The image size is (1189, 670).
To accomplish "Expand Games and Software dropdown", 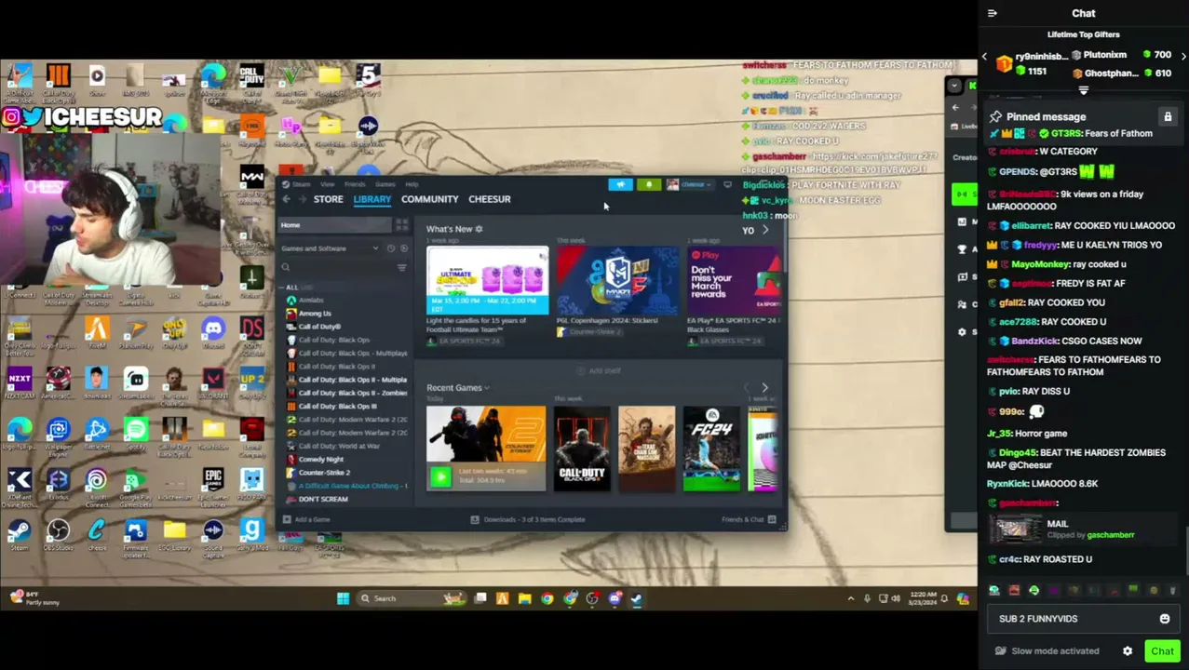I will coord(375,248).
